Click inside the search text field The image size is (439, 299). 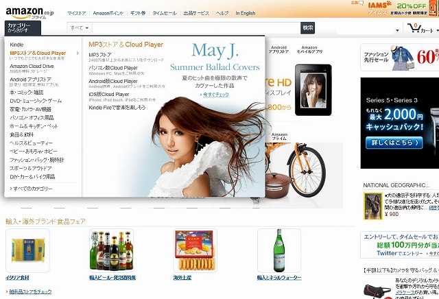point(196,28)
